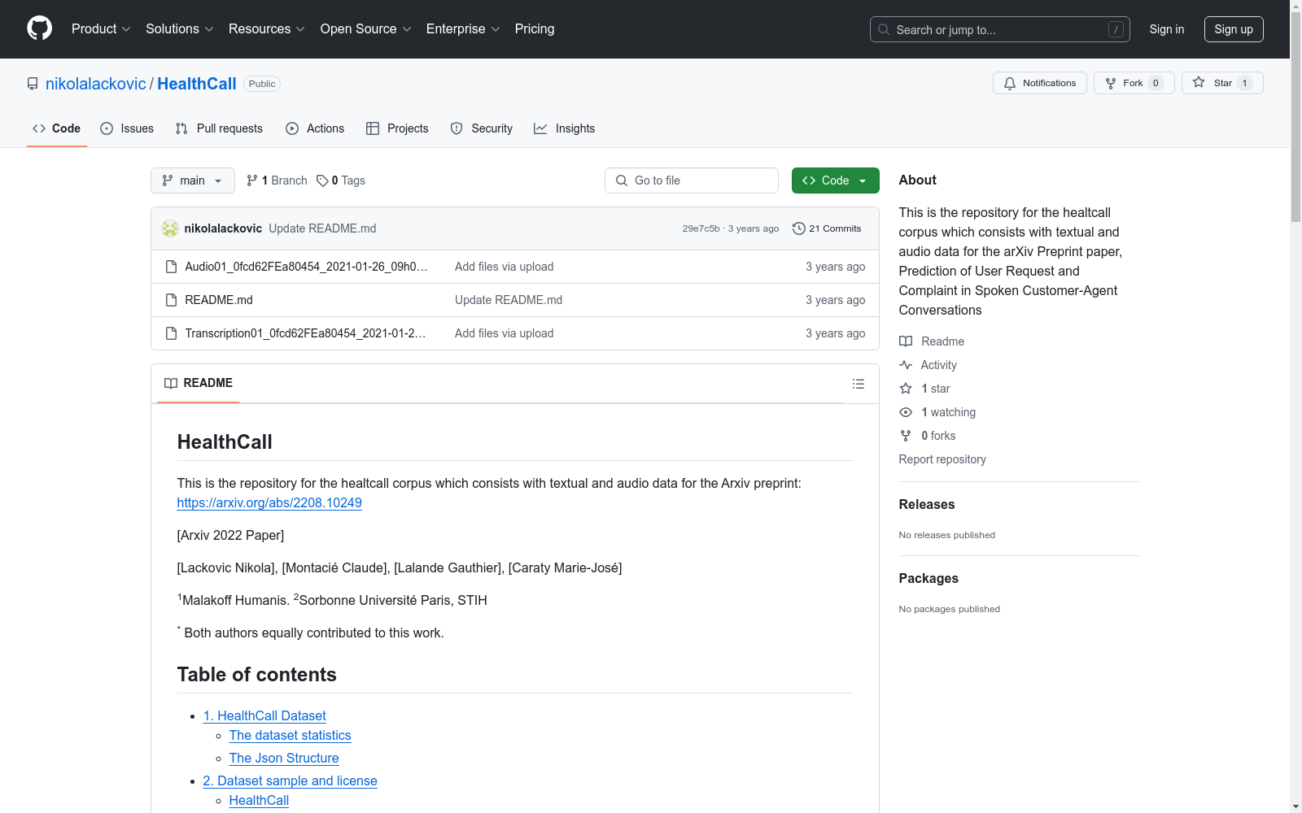Switch to the Insights tab
This screenshot has width=1302, height=813.
(x=564, y=128)
